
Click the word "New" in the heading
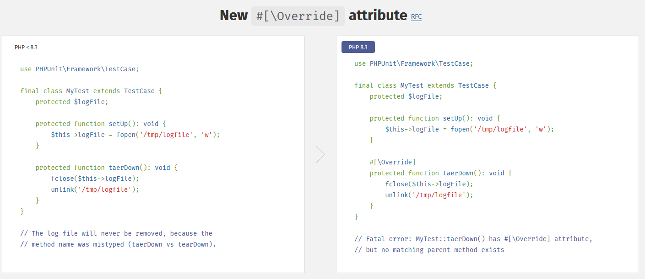(233, 16)
